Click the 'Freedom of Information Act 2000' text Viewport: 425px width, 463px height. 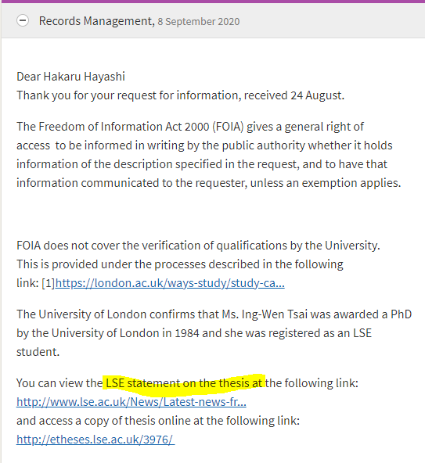pos(124,127)
